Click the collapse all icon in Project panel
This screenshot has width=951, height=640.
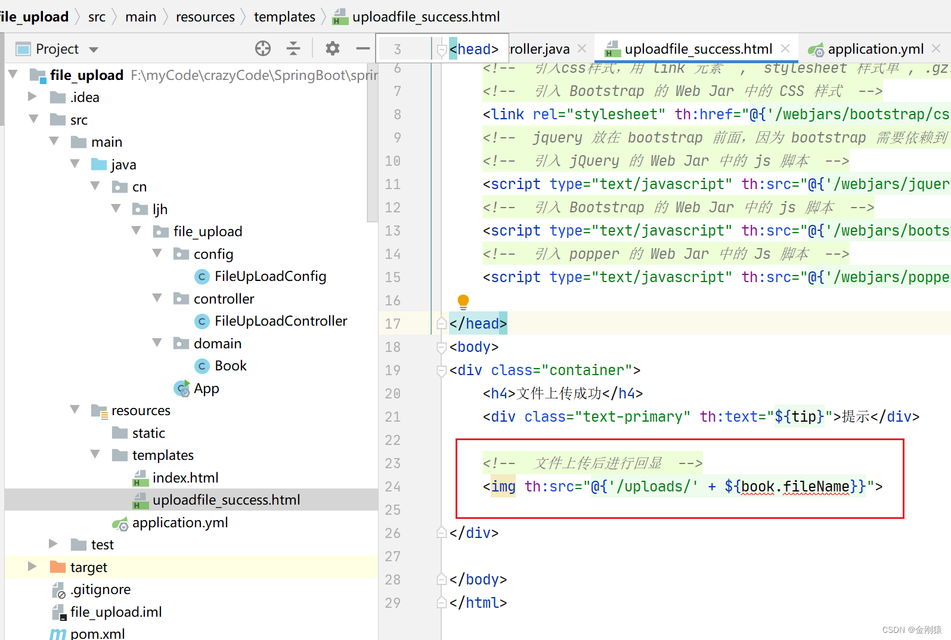(x=293, y=48)
